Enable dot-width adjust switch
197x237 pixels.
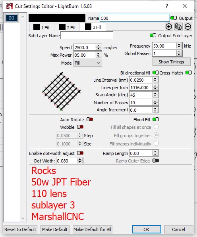pos(80,153)
